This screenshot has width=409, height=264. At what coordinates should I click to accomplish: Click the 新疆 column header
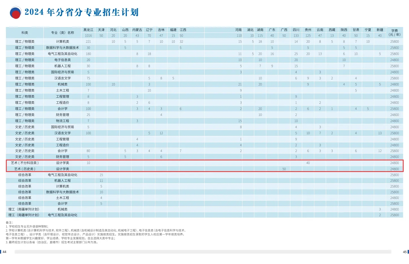click(380, 30)
